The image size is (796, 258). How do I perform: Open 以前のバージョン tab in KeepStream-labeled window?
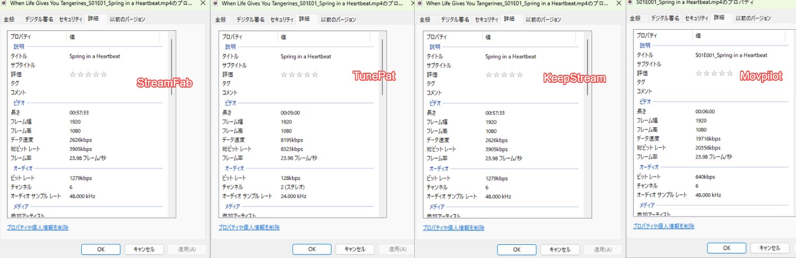click(x=543, y=20)
